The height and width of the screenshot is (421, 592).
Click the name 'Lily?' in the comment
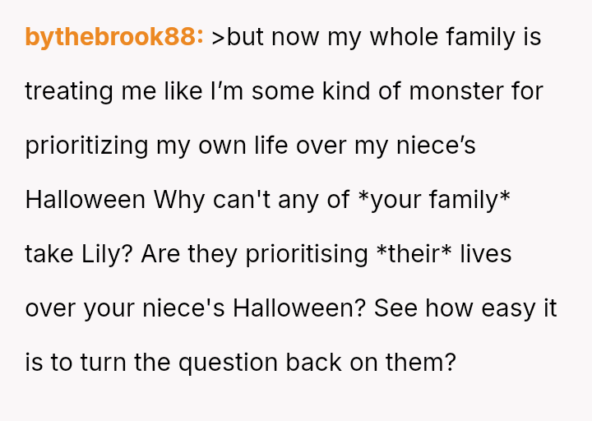coord(95,254)
